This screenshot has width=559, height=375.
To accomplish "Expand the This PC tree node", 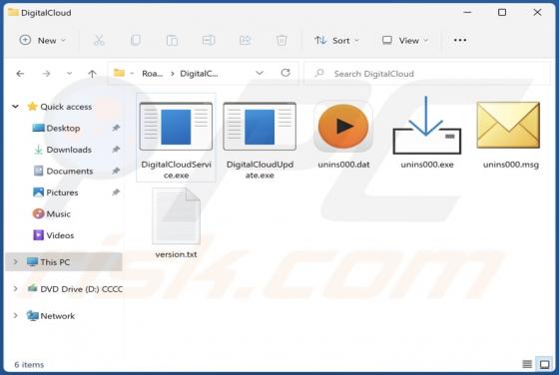I will (15, 261).
